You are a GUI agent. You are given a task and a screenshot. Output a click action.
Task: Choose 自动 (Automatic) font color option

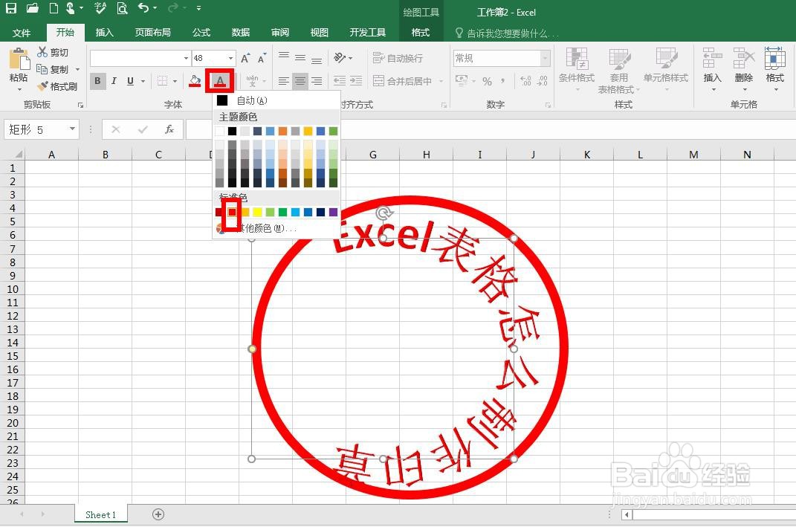(x=276, y=100)
